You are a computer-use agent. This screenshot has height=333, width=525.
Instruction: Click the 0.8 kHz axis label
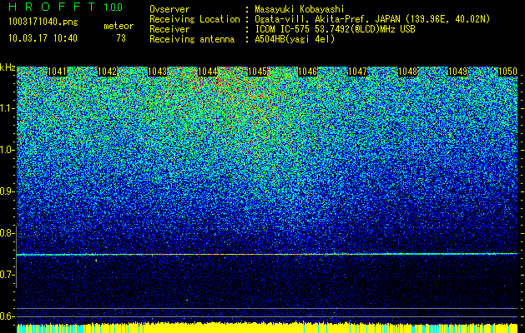click(7, 233)
